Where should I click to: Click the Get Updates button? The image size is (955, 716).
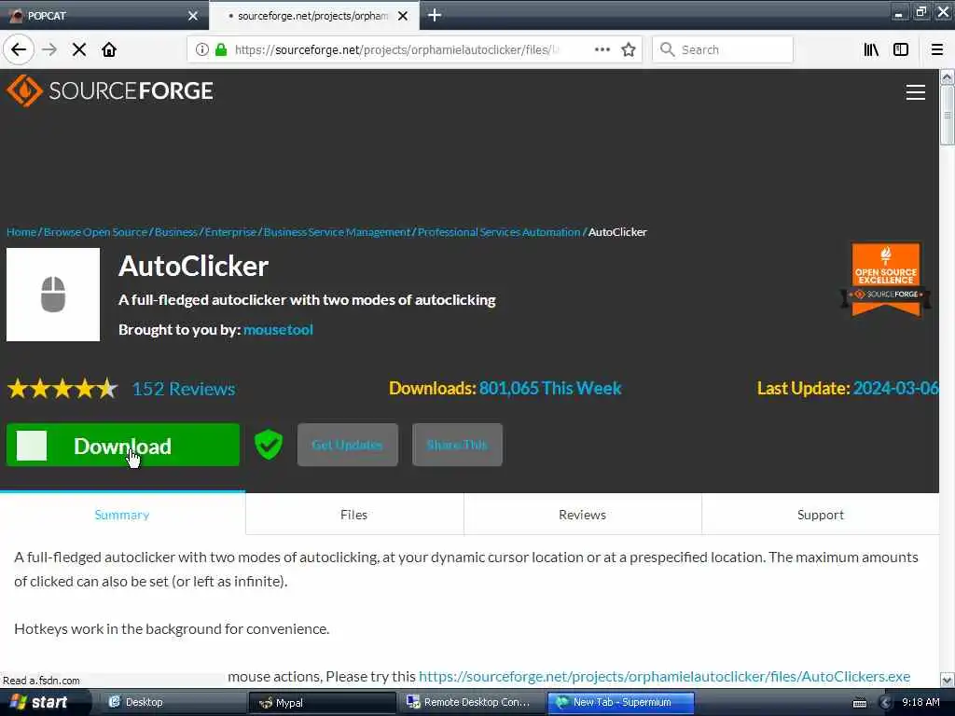[x=347, y=445]
